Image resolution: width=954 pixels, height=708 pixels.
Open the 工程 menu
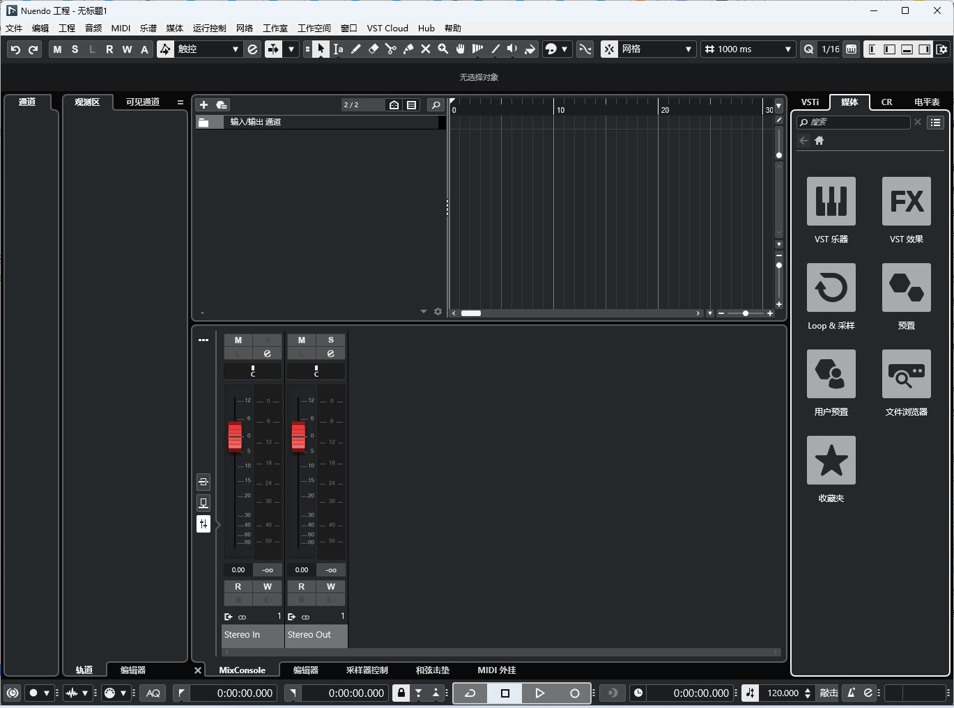pos(67,28)
